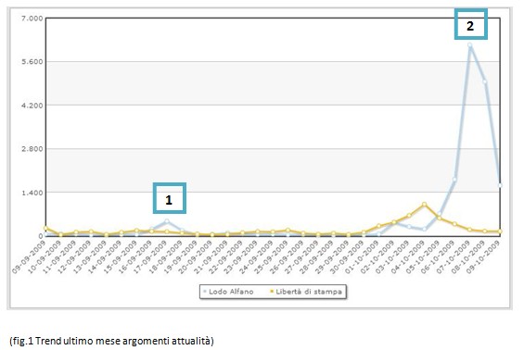Click the 19-09-2009 date label

(181, 257)
